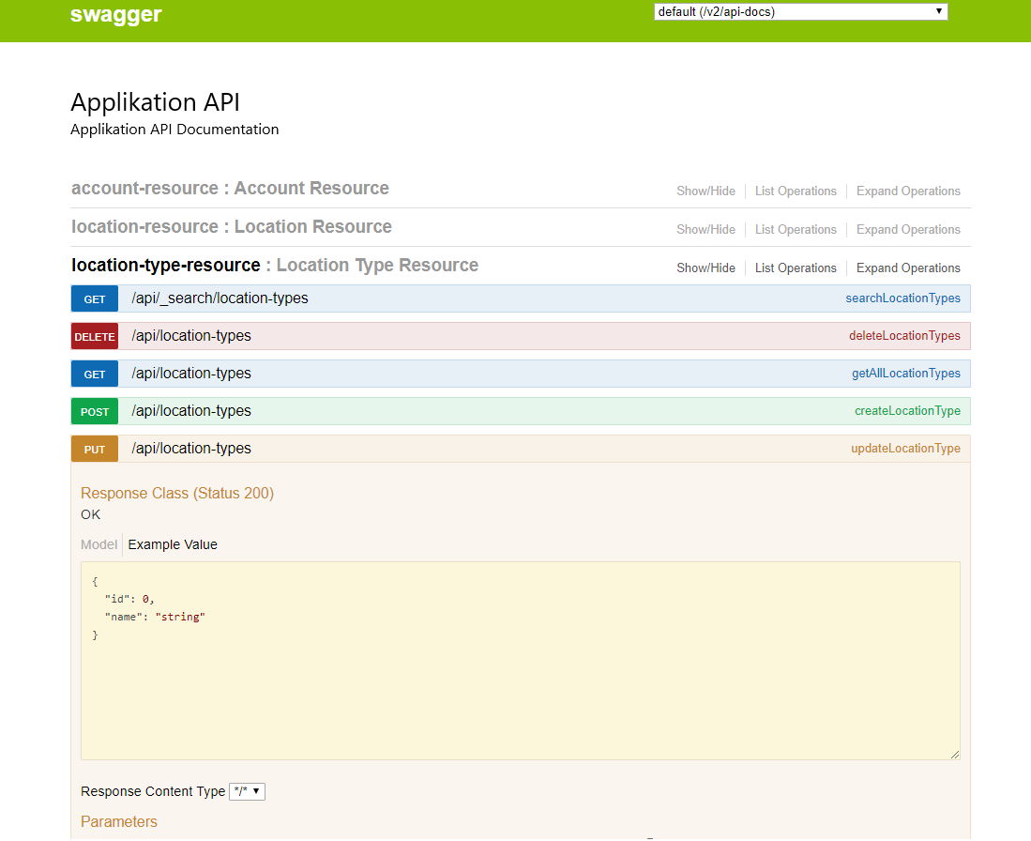Click the updateLocationType operation link

point(905,449)
